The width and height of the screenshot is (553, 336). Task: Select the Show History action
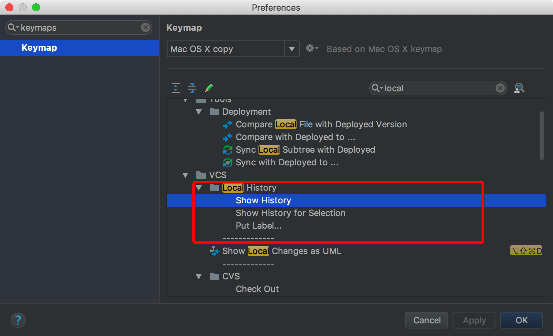coord(356,200)
